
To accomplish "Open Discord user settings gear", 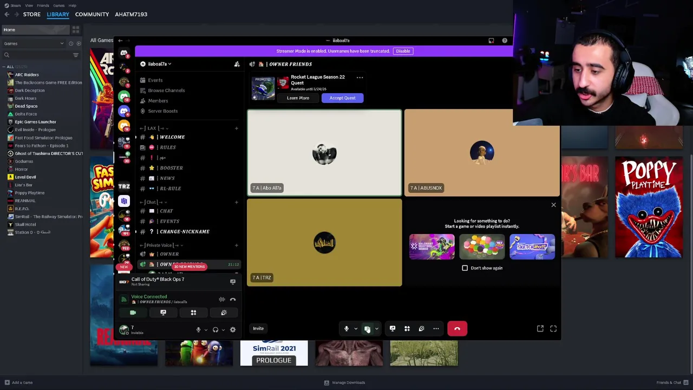I will click(233, 330).
